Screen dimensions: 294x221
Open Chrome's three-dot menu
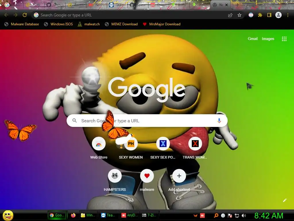coord(288,15)
